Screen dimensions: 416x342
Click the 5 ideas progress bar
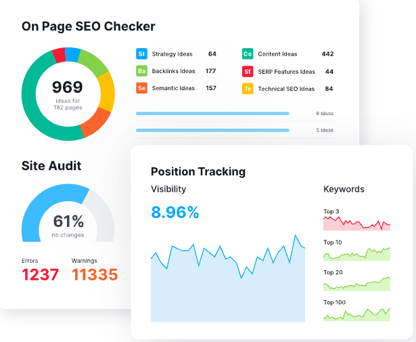(x=212, y=130)
